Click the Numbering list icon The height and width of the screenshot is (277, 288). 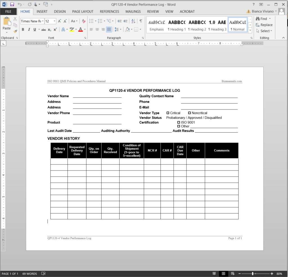pyautogui.click(x=100, y=21)
